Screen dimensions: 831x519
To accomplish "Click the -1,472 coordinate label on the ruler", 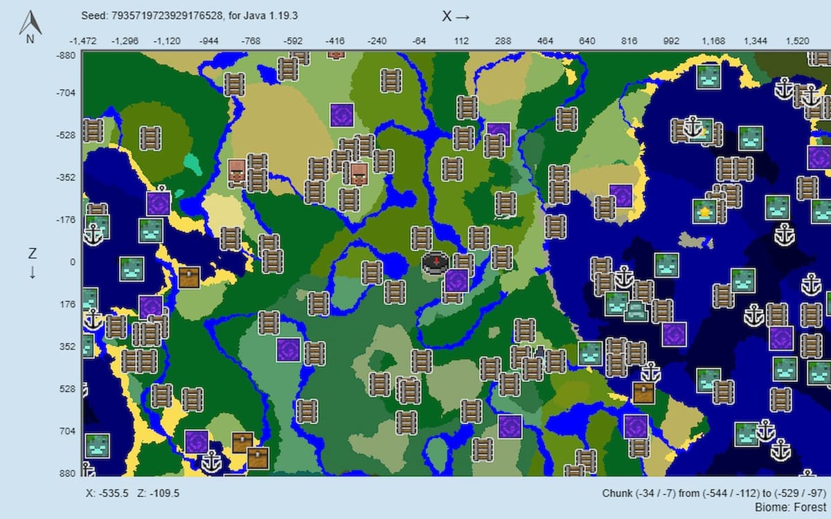I will (x=84, y=41).
